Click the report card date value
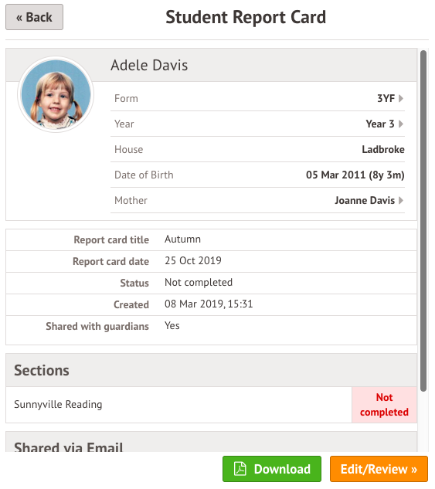 pyautogui.click(x=193, y=260)
